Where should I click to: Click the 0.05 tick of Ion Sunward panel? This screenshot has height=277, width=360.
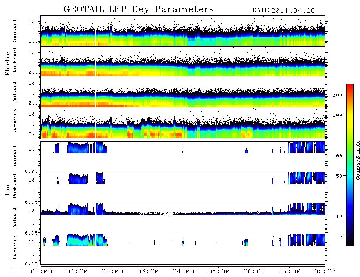tap(31, 171)
